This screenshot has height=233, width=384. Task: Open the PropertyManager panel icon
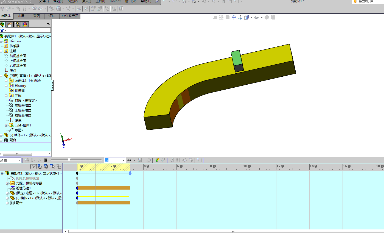[10, 24]
